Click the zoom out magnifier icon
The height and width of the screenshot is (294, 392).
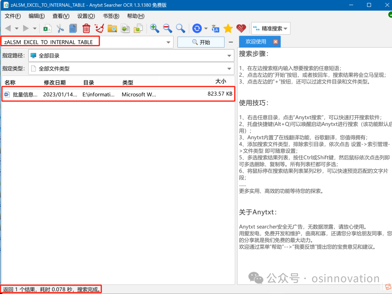tap(167, 28)
